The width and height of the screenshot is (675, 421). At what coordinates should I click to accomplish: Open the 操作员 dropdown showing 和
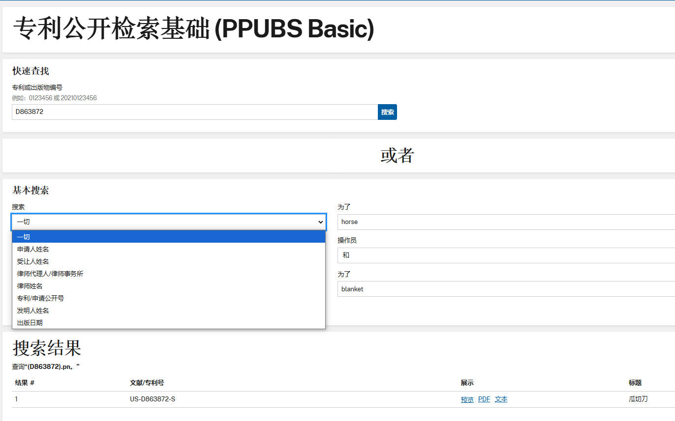(506, 255)
